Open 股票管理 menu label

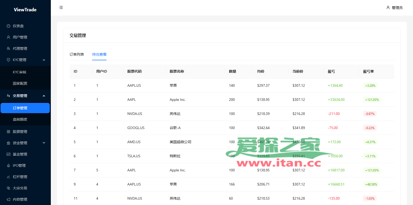point(20,132)
